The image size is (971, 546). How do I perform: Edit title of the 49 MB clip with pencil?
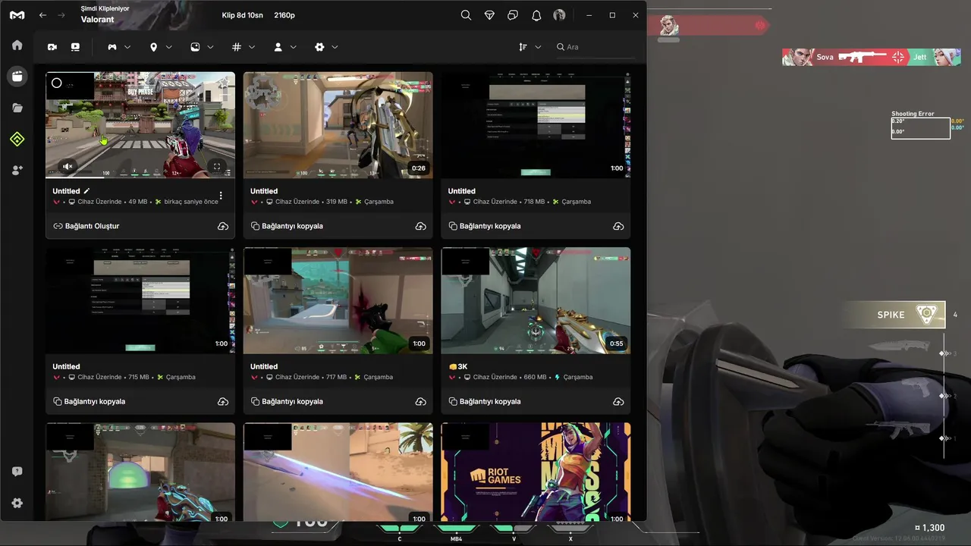click(x=86, y=191)
